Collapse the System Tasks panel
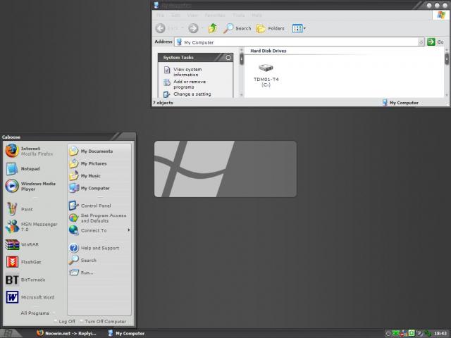The width and height of the screenshot is (451, 338). (228, 58)
